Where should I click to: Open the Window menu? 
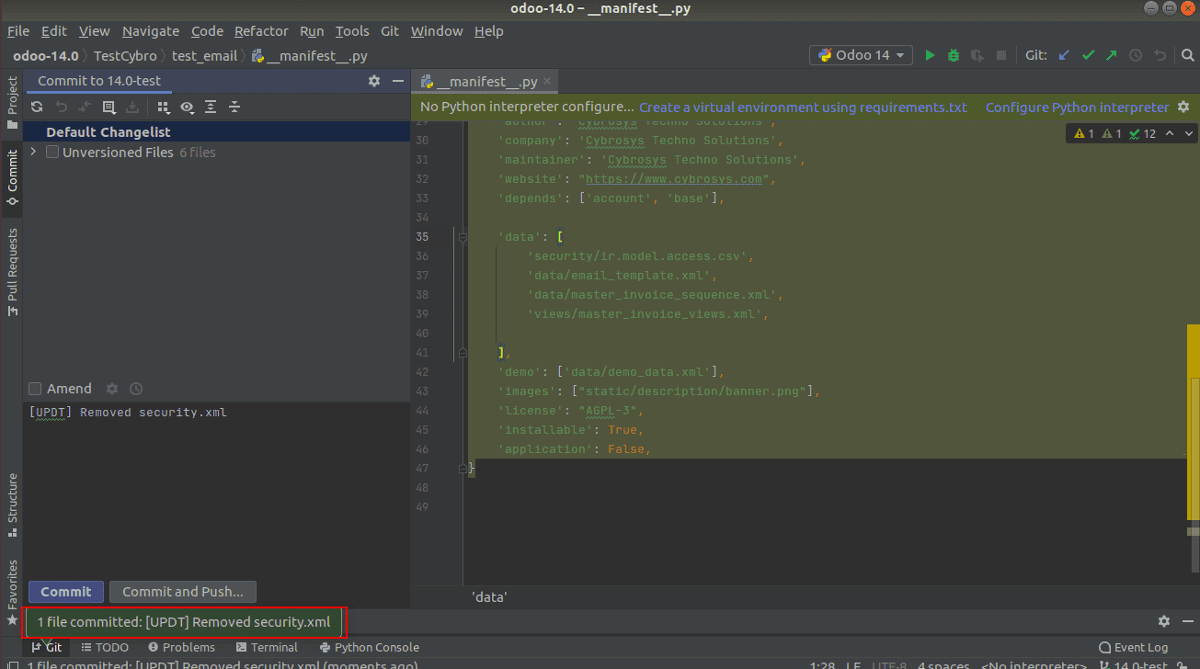437,31
